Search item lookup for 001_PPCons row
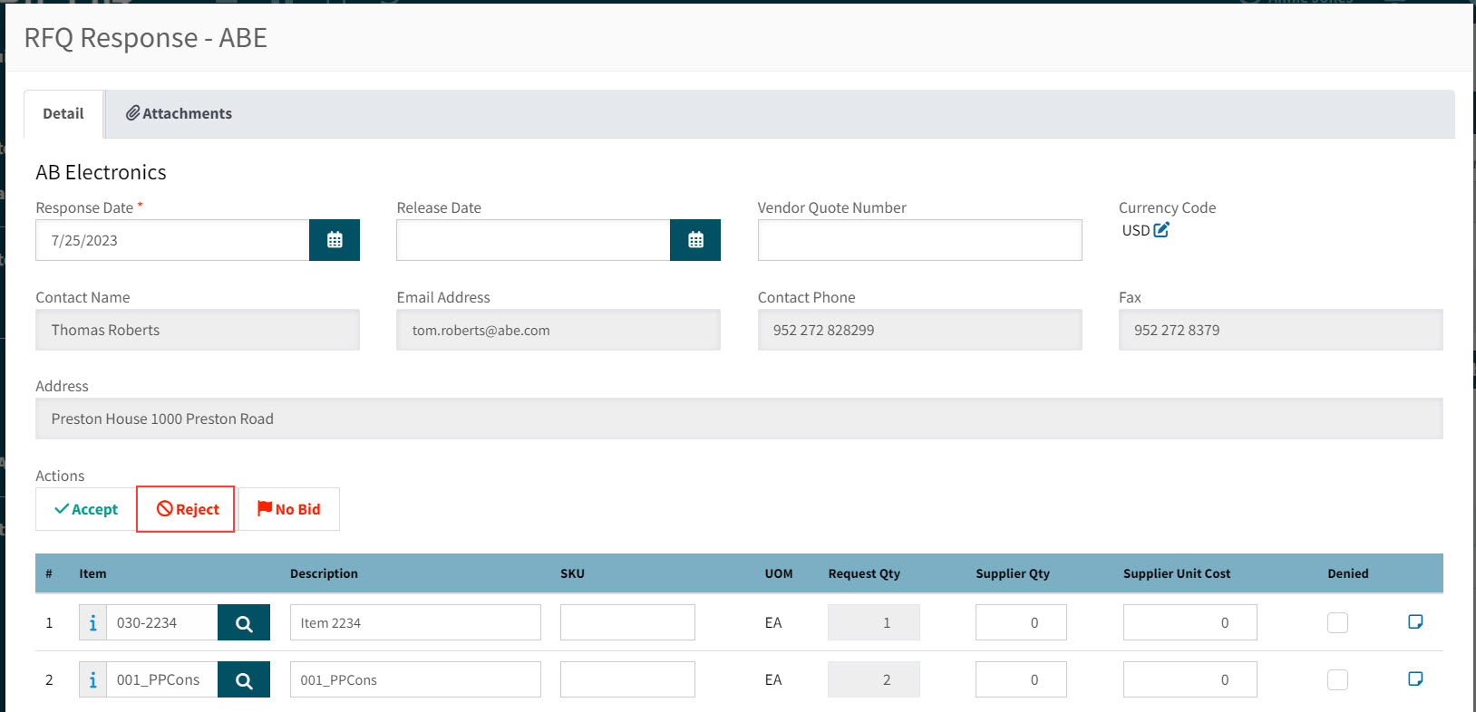The image size is (1476, 712). tap(244, 680)
